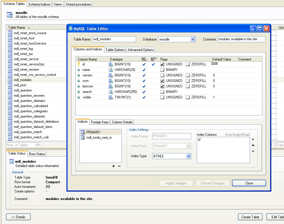
Task: Select the mdl_modu_nam_ix index entry
Action: tap(99, 137)
